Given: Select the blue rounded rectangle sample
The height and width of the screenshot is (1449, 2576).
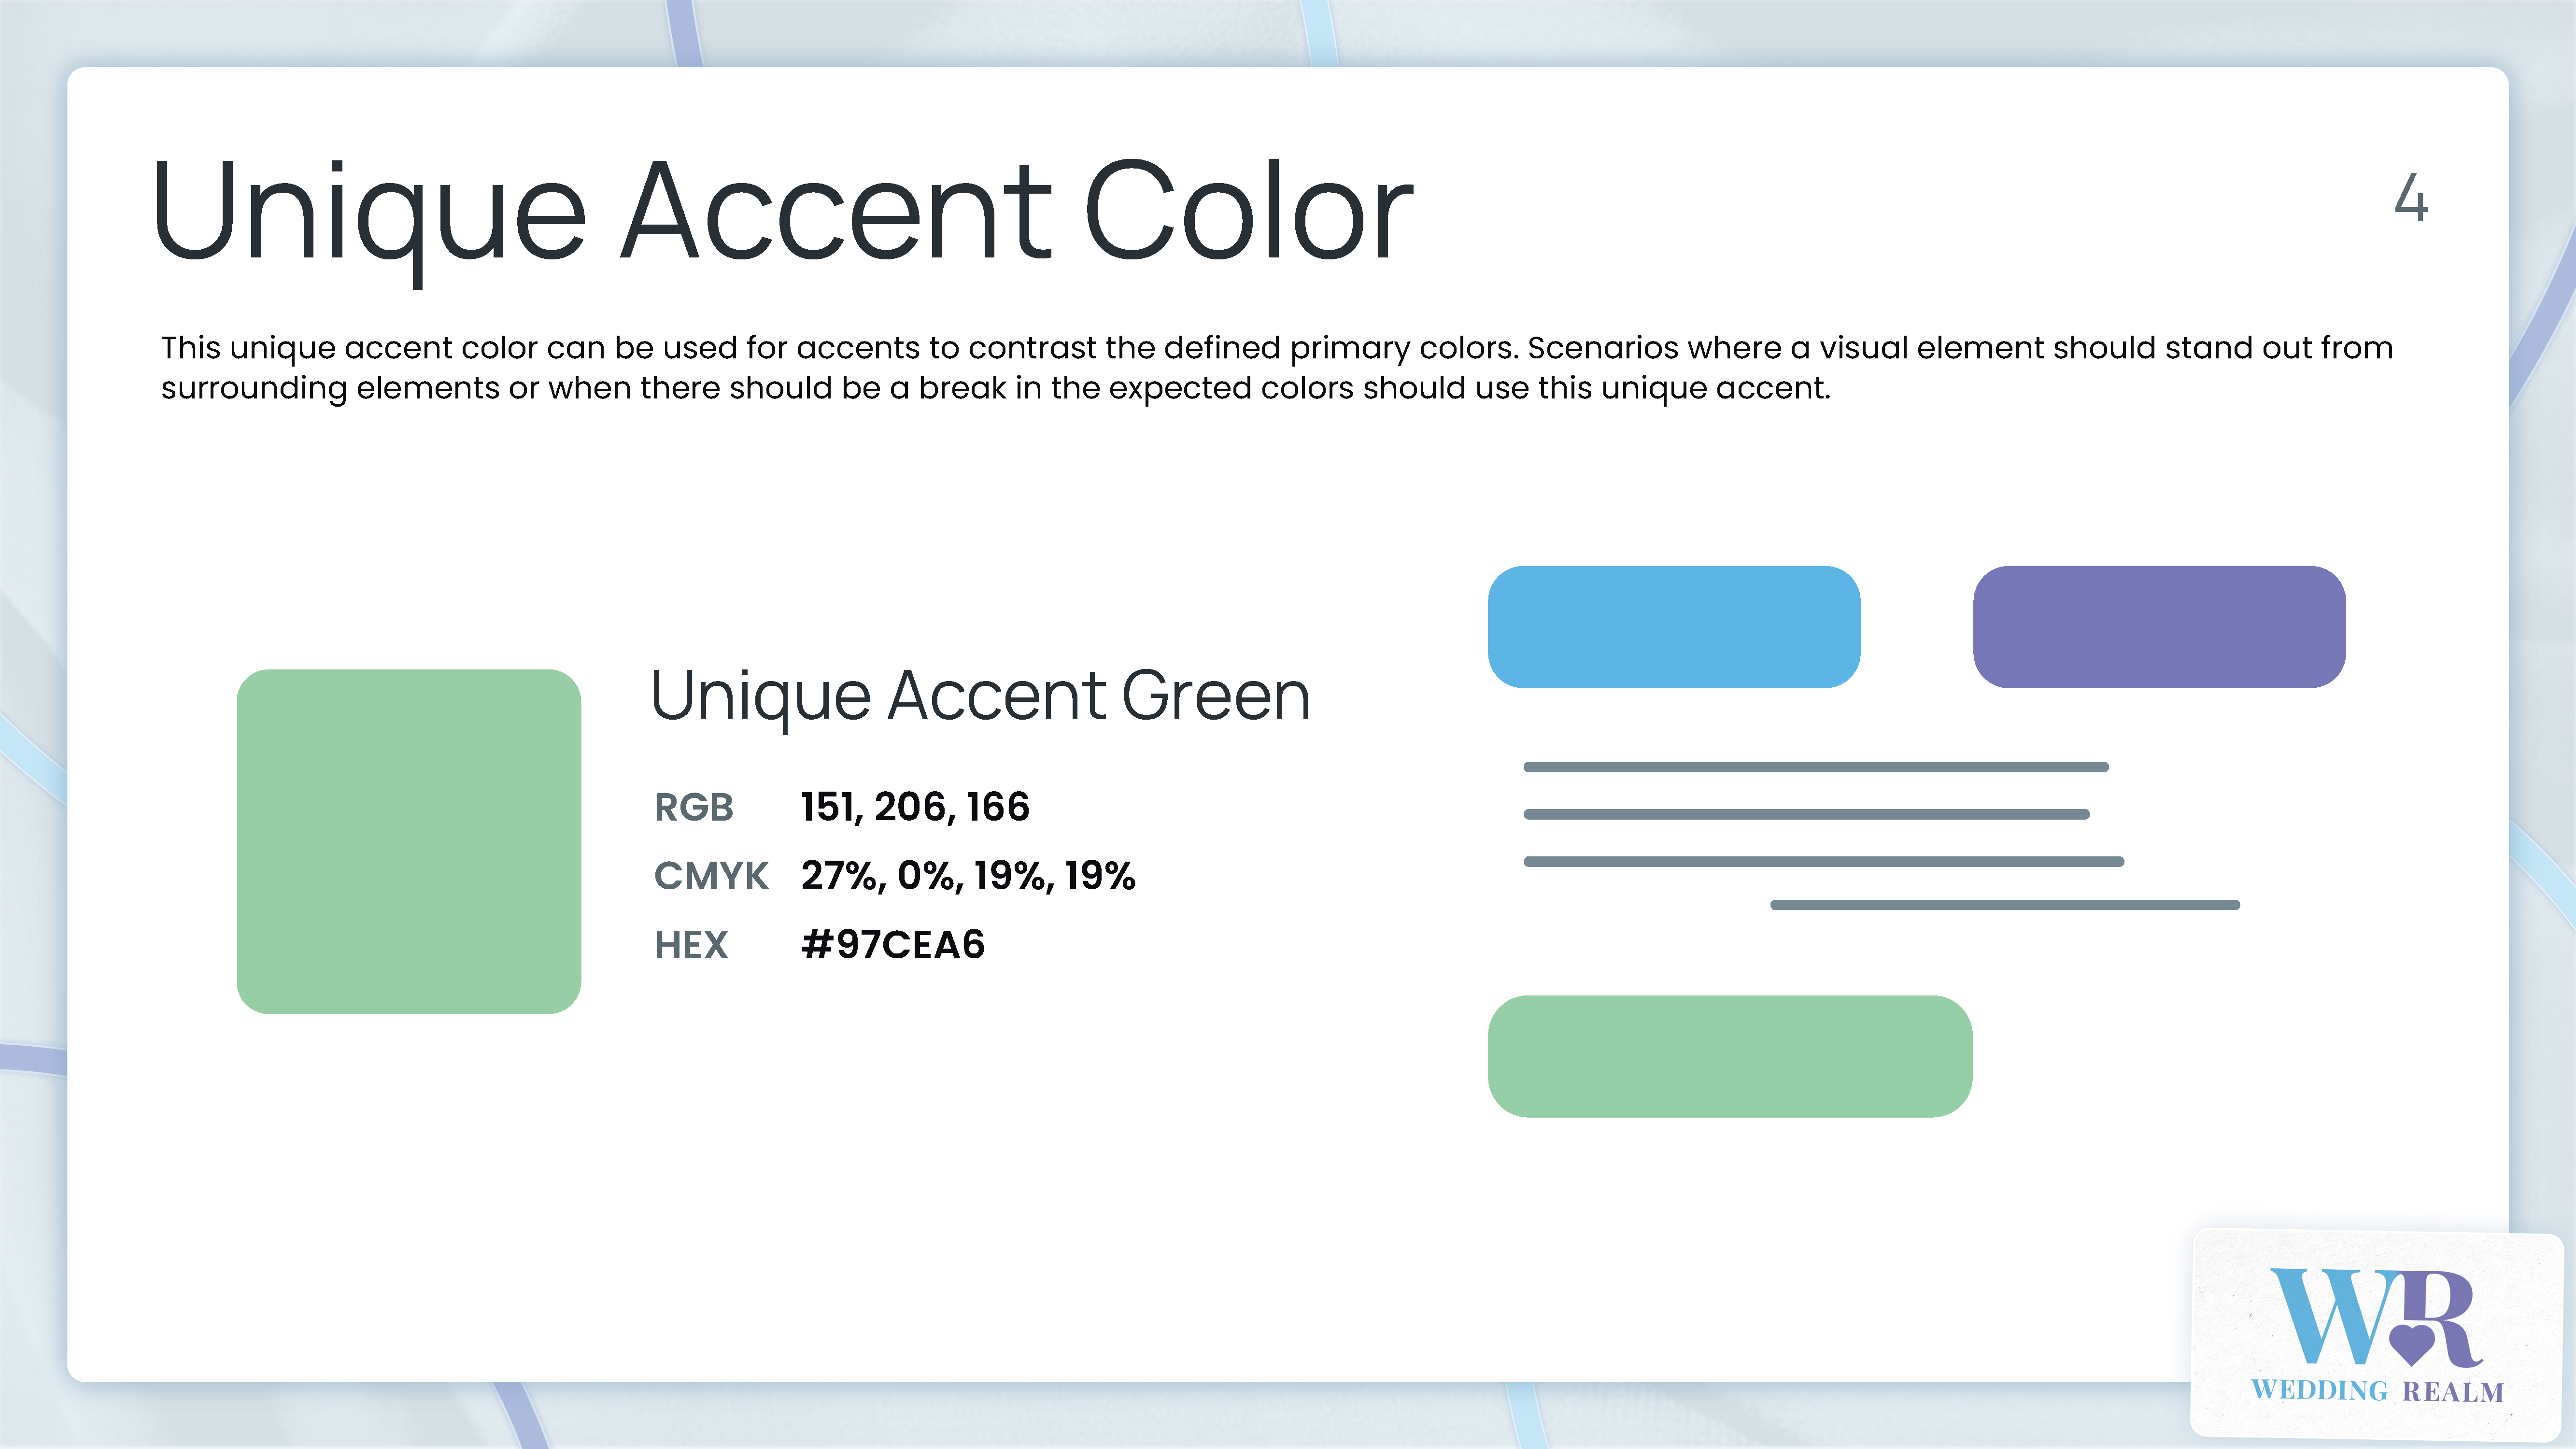Looking at the screenshot, I should click(x=1673, y=627).
